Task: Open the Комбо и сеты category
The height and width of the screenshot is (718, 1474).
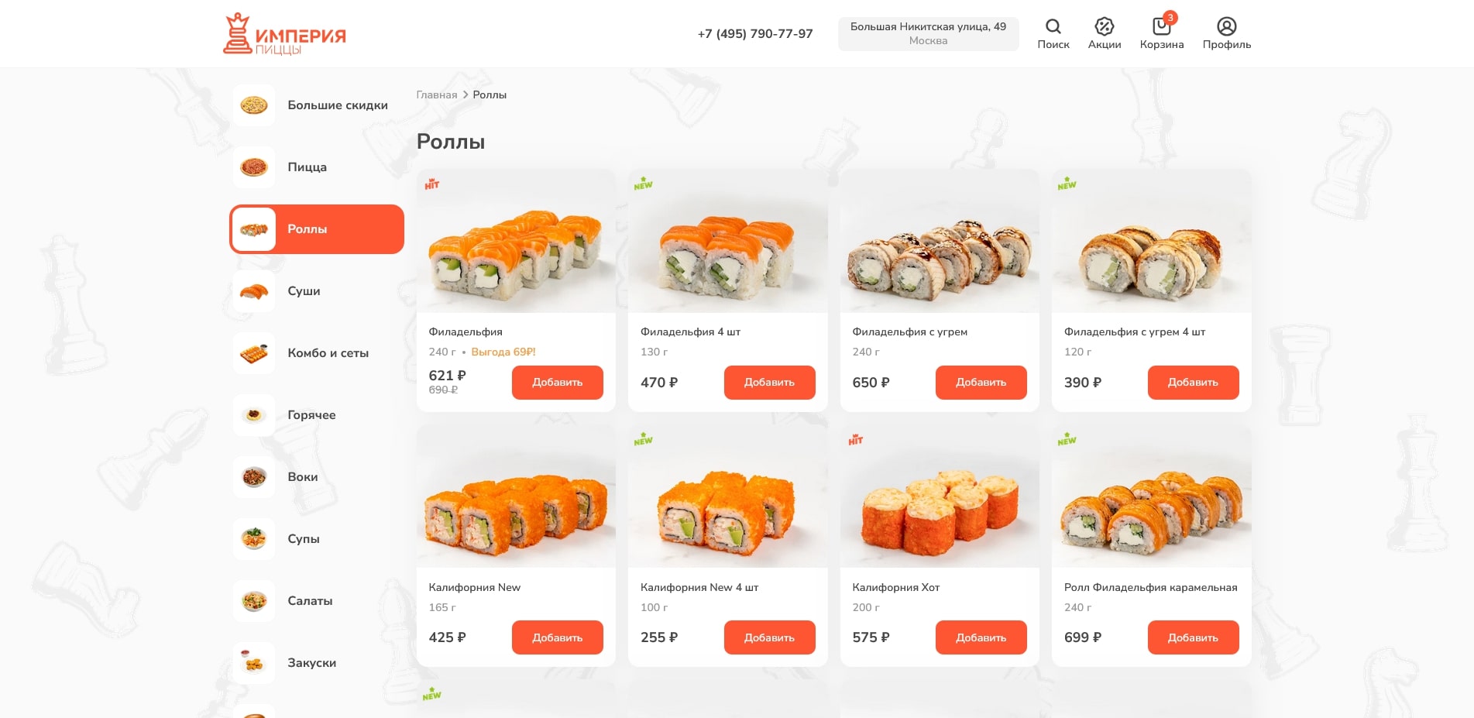Action: (317, 353)
